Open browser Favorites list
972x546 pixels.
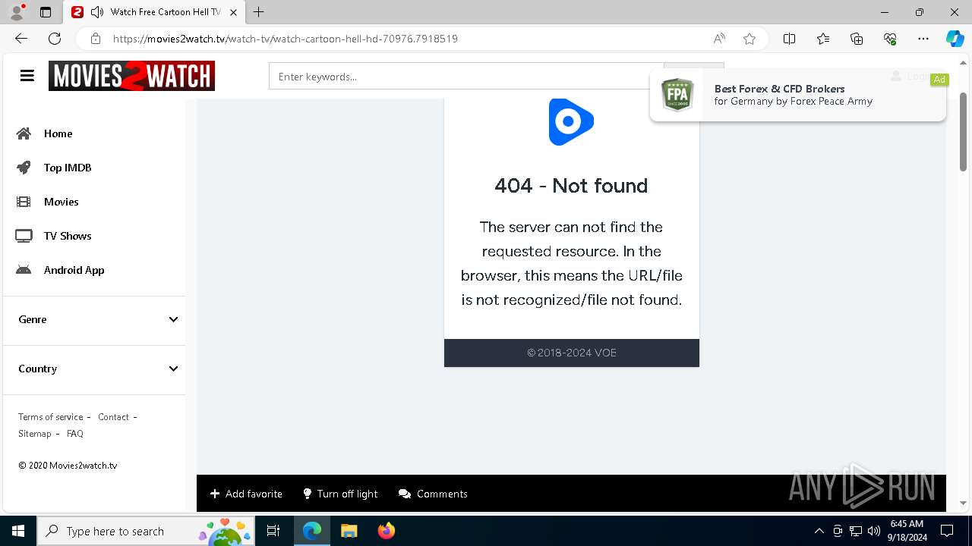(823, 39)
